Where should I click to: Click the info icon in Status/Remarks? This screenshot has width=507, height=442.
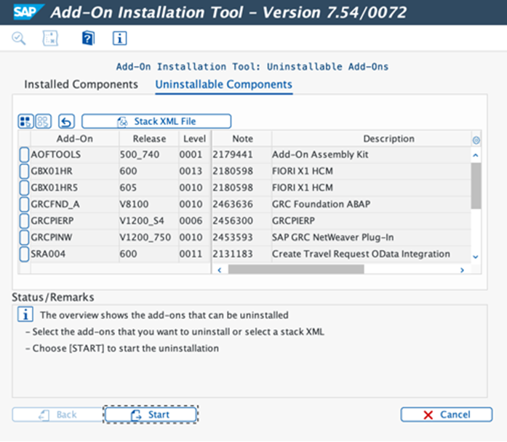(x=25, y=314)
